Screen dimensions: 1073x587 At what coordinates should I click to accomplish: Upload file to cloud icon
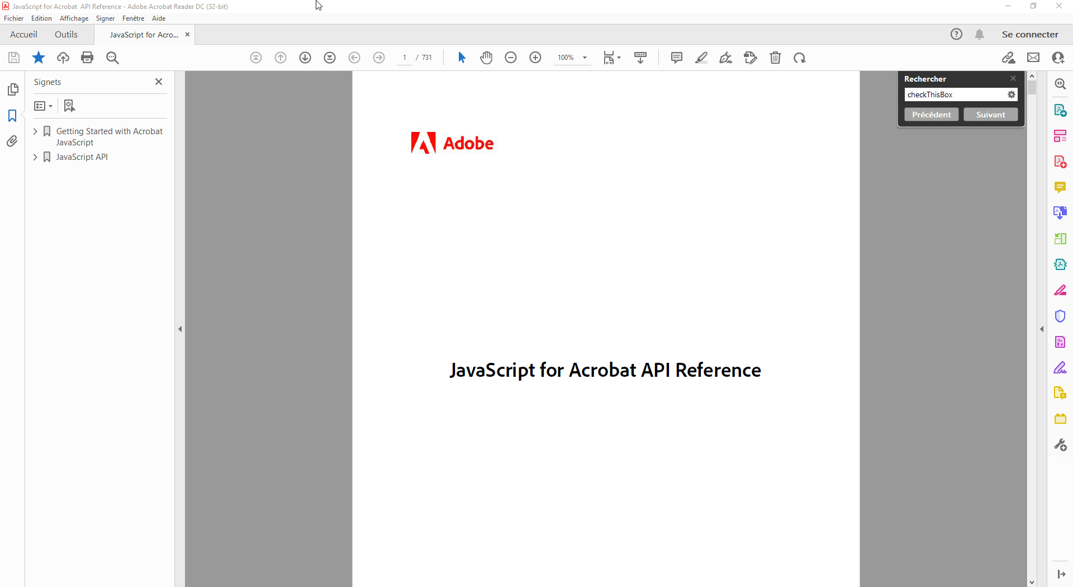(x=63, y=58)
